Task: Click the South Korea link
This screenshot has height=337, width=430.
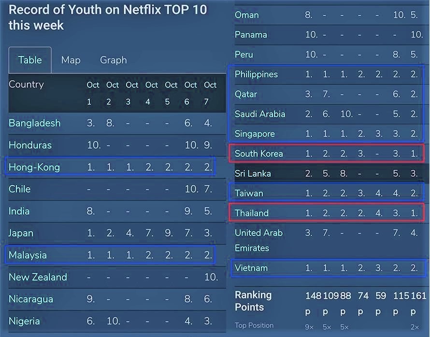Action: tap(259, 154)
